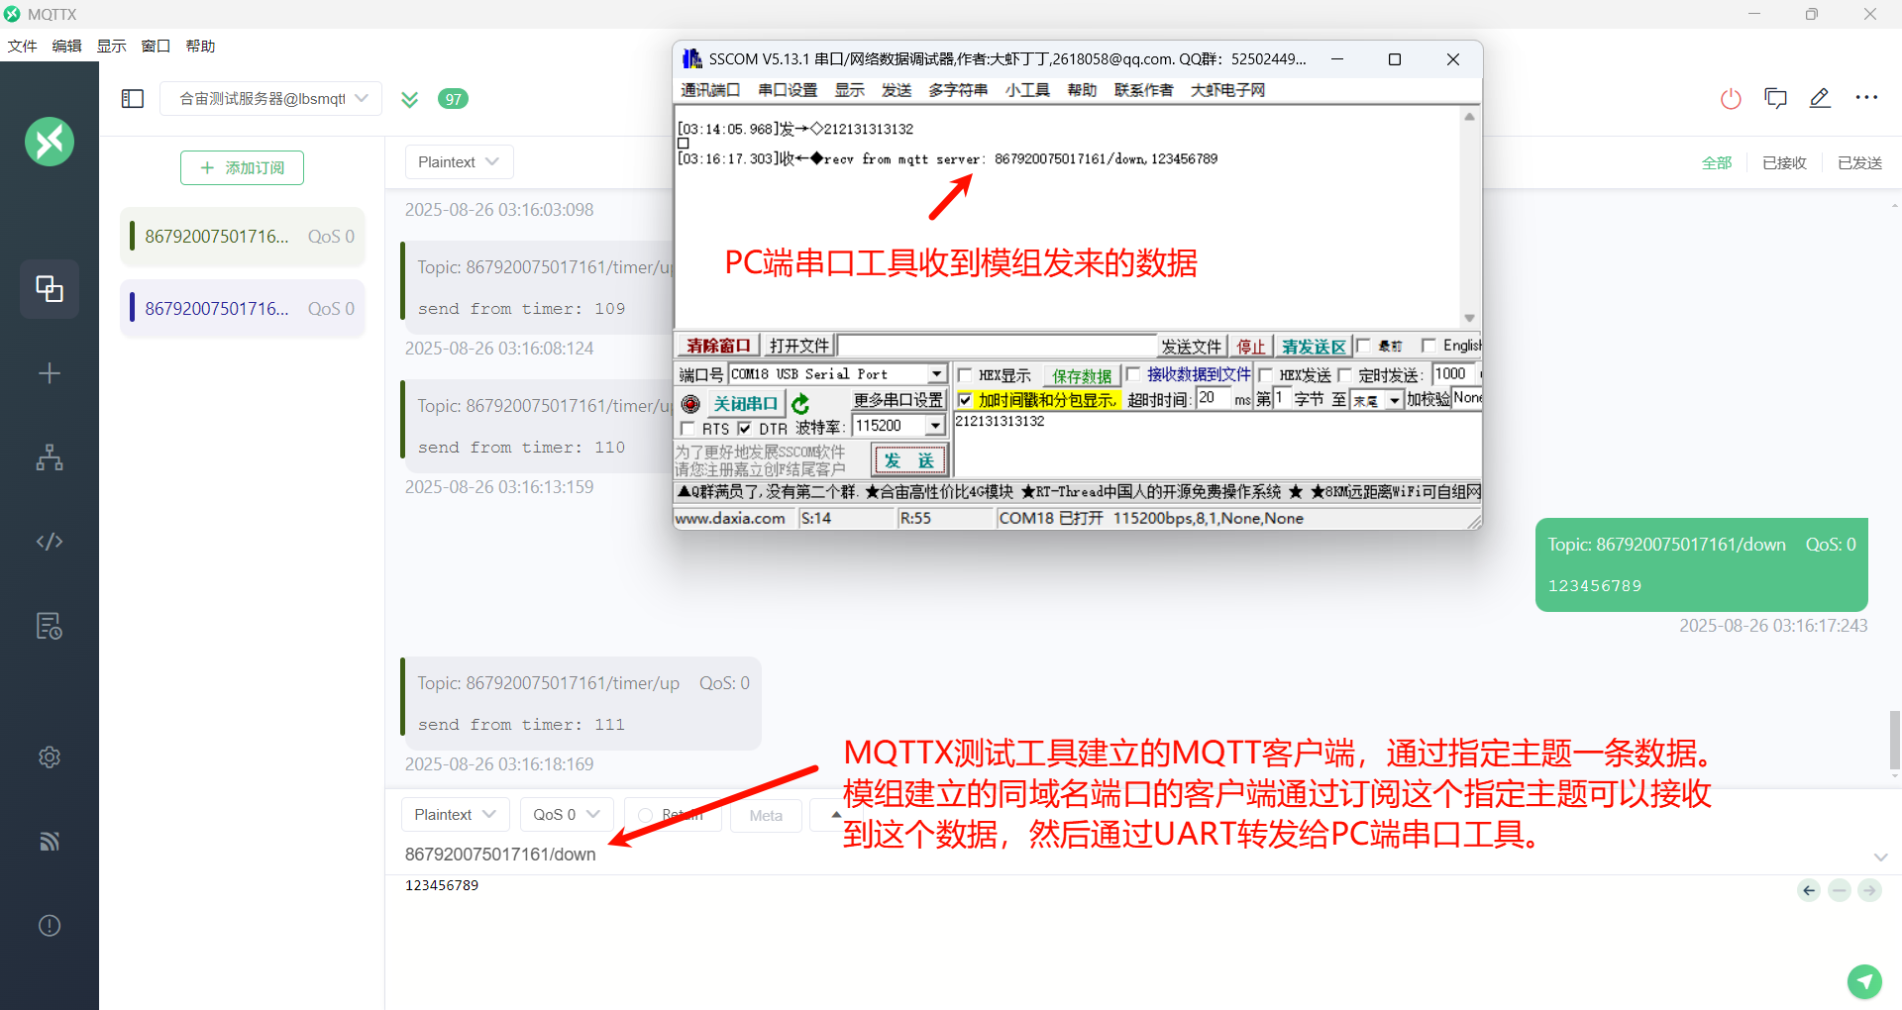Click the SSCOM application icon in its title bar
This screenshot has height=1010, width=1902.
[x=692, y=59]
